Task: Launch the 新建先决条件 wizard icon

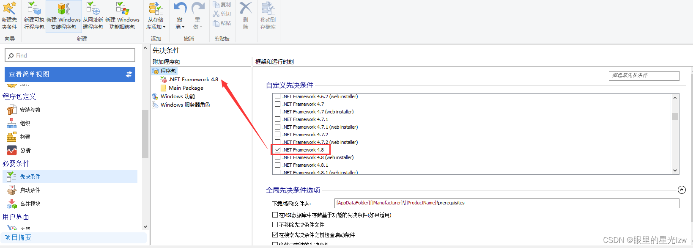Action: click(x=9, y=16)
